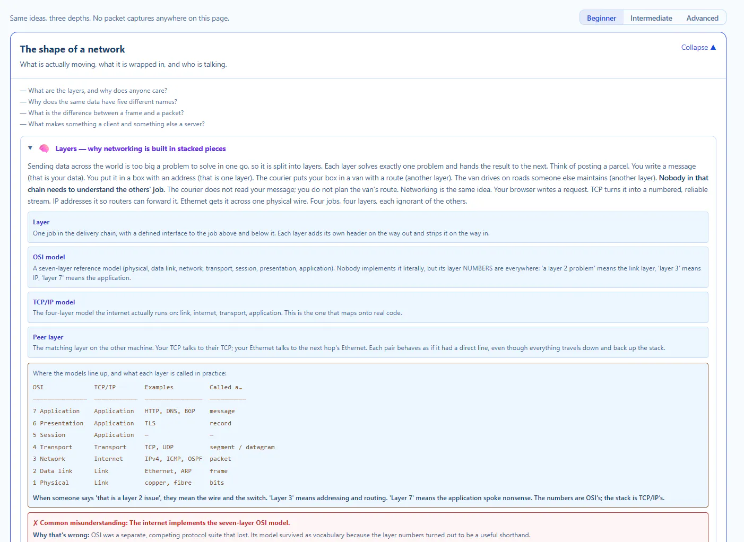This screenshot has width=744, height=542.
Task: Click '1 Physical' in the OSI column
Action: coord(51,483)
